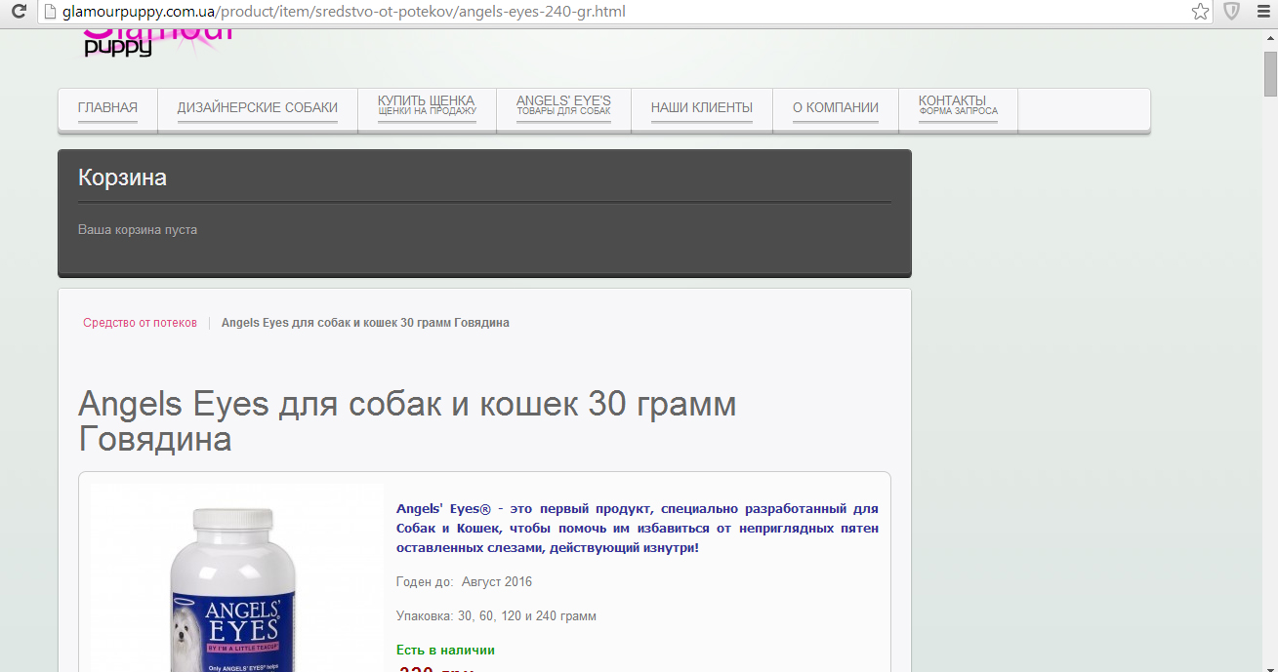Focus the address bar URL field
This screenshot has width=1278, height=672.
tap(625, 12)
